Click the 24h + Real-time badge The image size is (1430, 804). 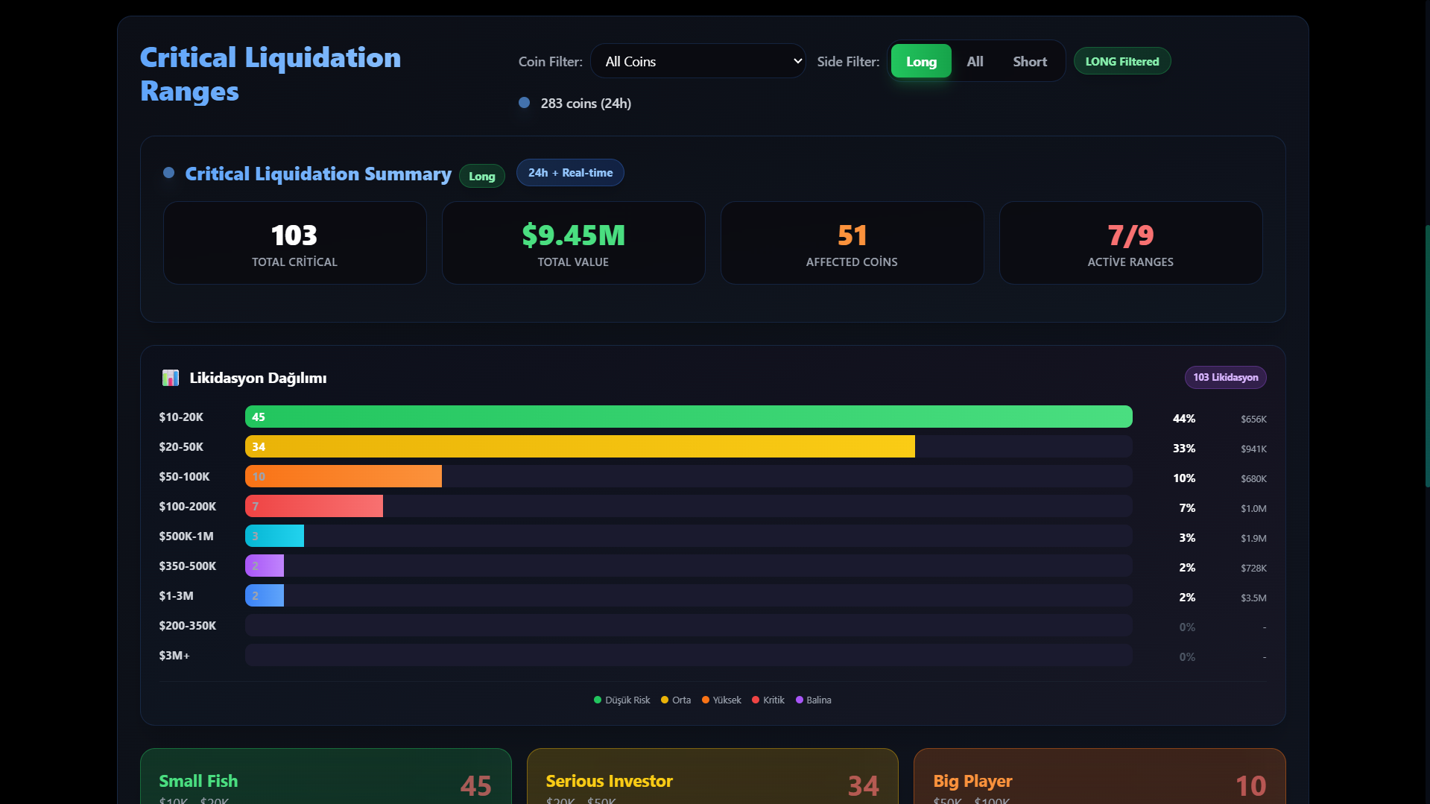tap(570, 173)
